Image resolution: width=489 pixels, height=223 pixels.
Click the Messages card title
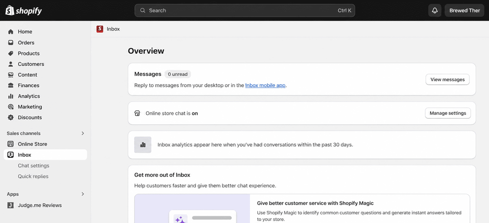(148, 74)
